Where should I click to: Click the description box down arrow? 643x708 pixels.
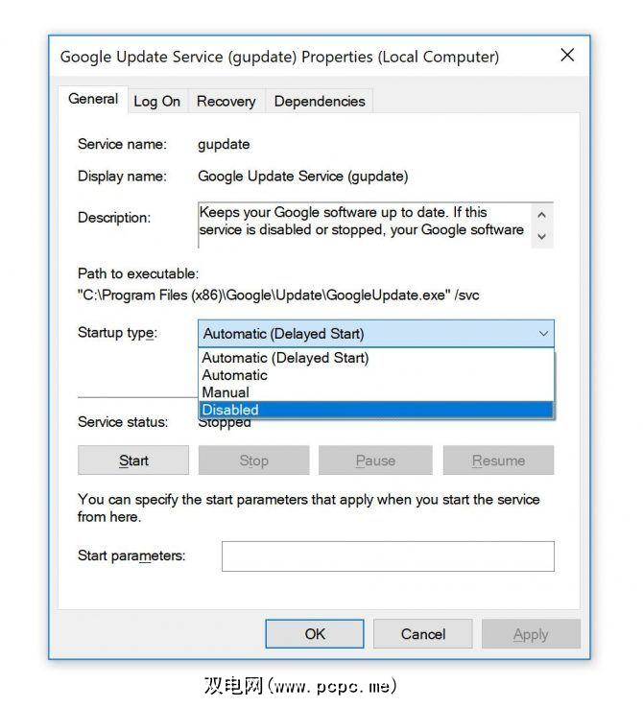point(542,236)
